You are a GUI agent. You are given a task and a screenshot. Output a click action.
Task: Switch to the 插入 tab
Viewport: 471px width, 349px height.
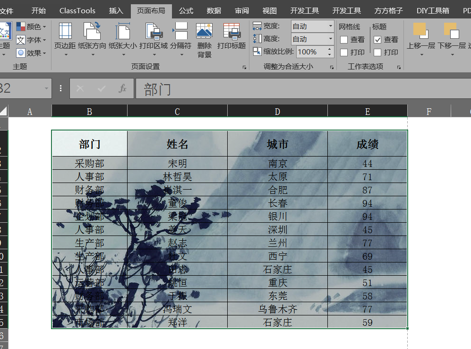pos(116,11)
